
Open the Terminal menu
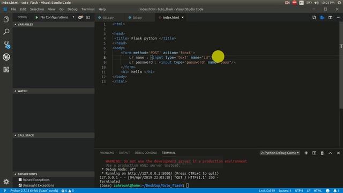tap(88, 9)
